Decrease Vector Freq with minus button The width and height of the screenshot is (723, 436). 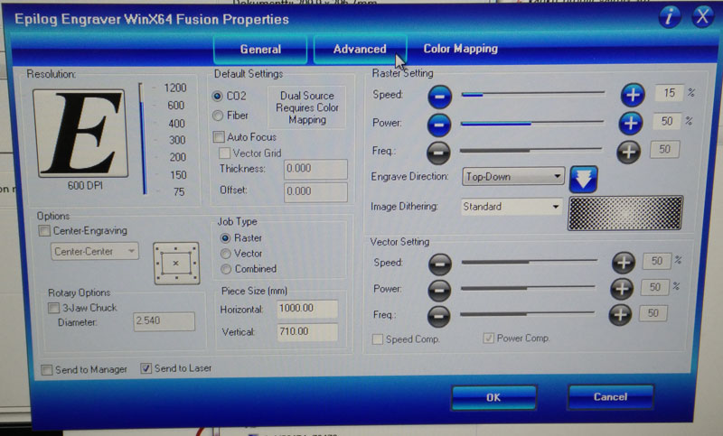[x=438, y=316]
